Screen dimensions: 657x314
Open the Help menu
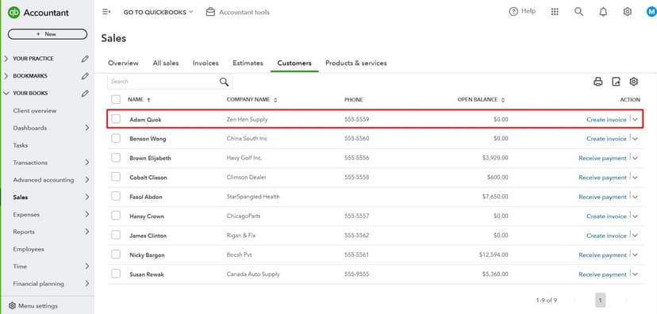coord(522,12)
